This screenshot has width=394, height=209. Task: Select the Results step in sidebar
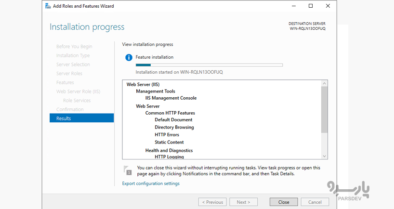coord(82,118)
